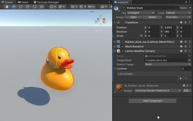Collapse the Lattice Modifier component

click(115, 51)
